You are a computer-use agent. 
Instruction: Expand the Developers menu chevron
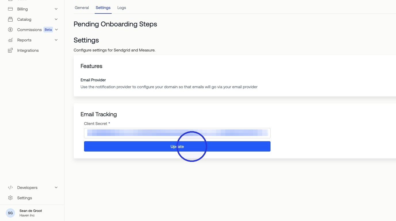56,187
